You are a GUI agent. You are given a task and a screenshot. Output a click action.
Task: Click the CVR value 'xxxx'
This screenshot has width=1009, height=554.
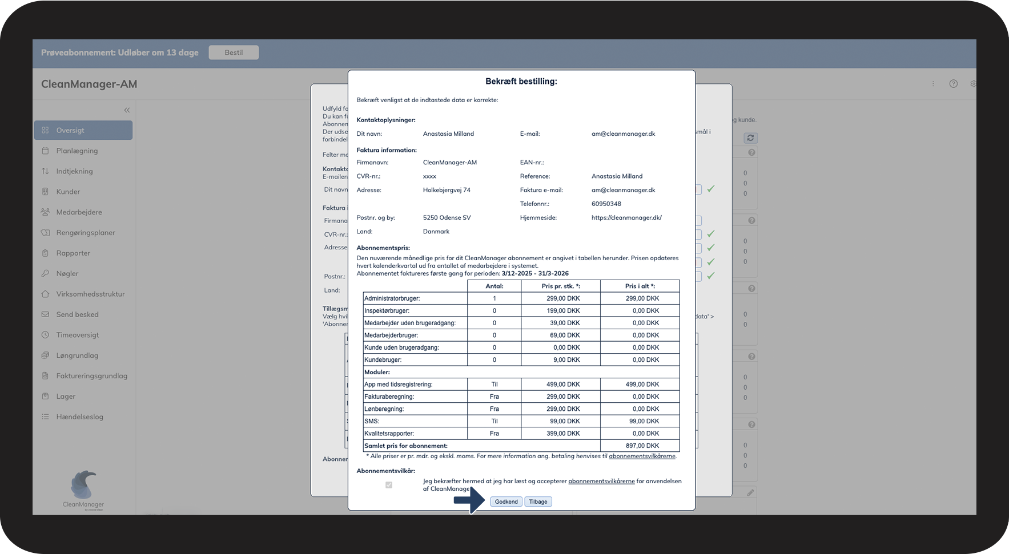point(429,176)
